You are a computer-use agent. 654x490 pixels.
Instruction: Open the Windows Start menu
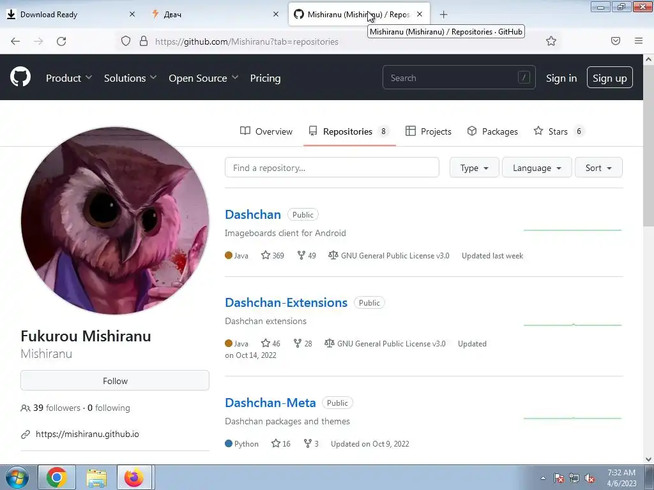[17, 477]
